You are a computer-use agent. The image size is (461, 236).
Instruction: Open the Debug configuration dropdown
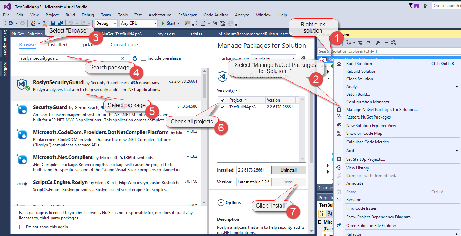(x=107, y=23)
